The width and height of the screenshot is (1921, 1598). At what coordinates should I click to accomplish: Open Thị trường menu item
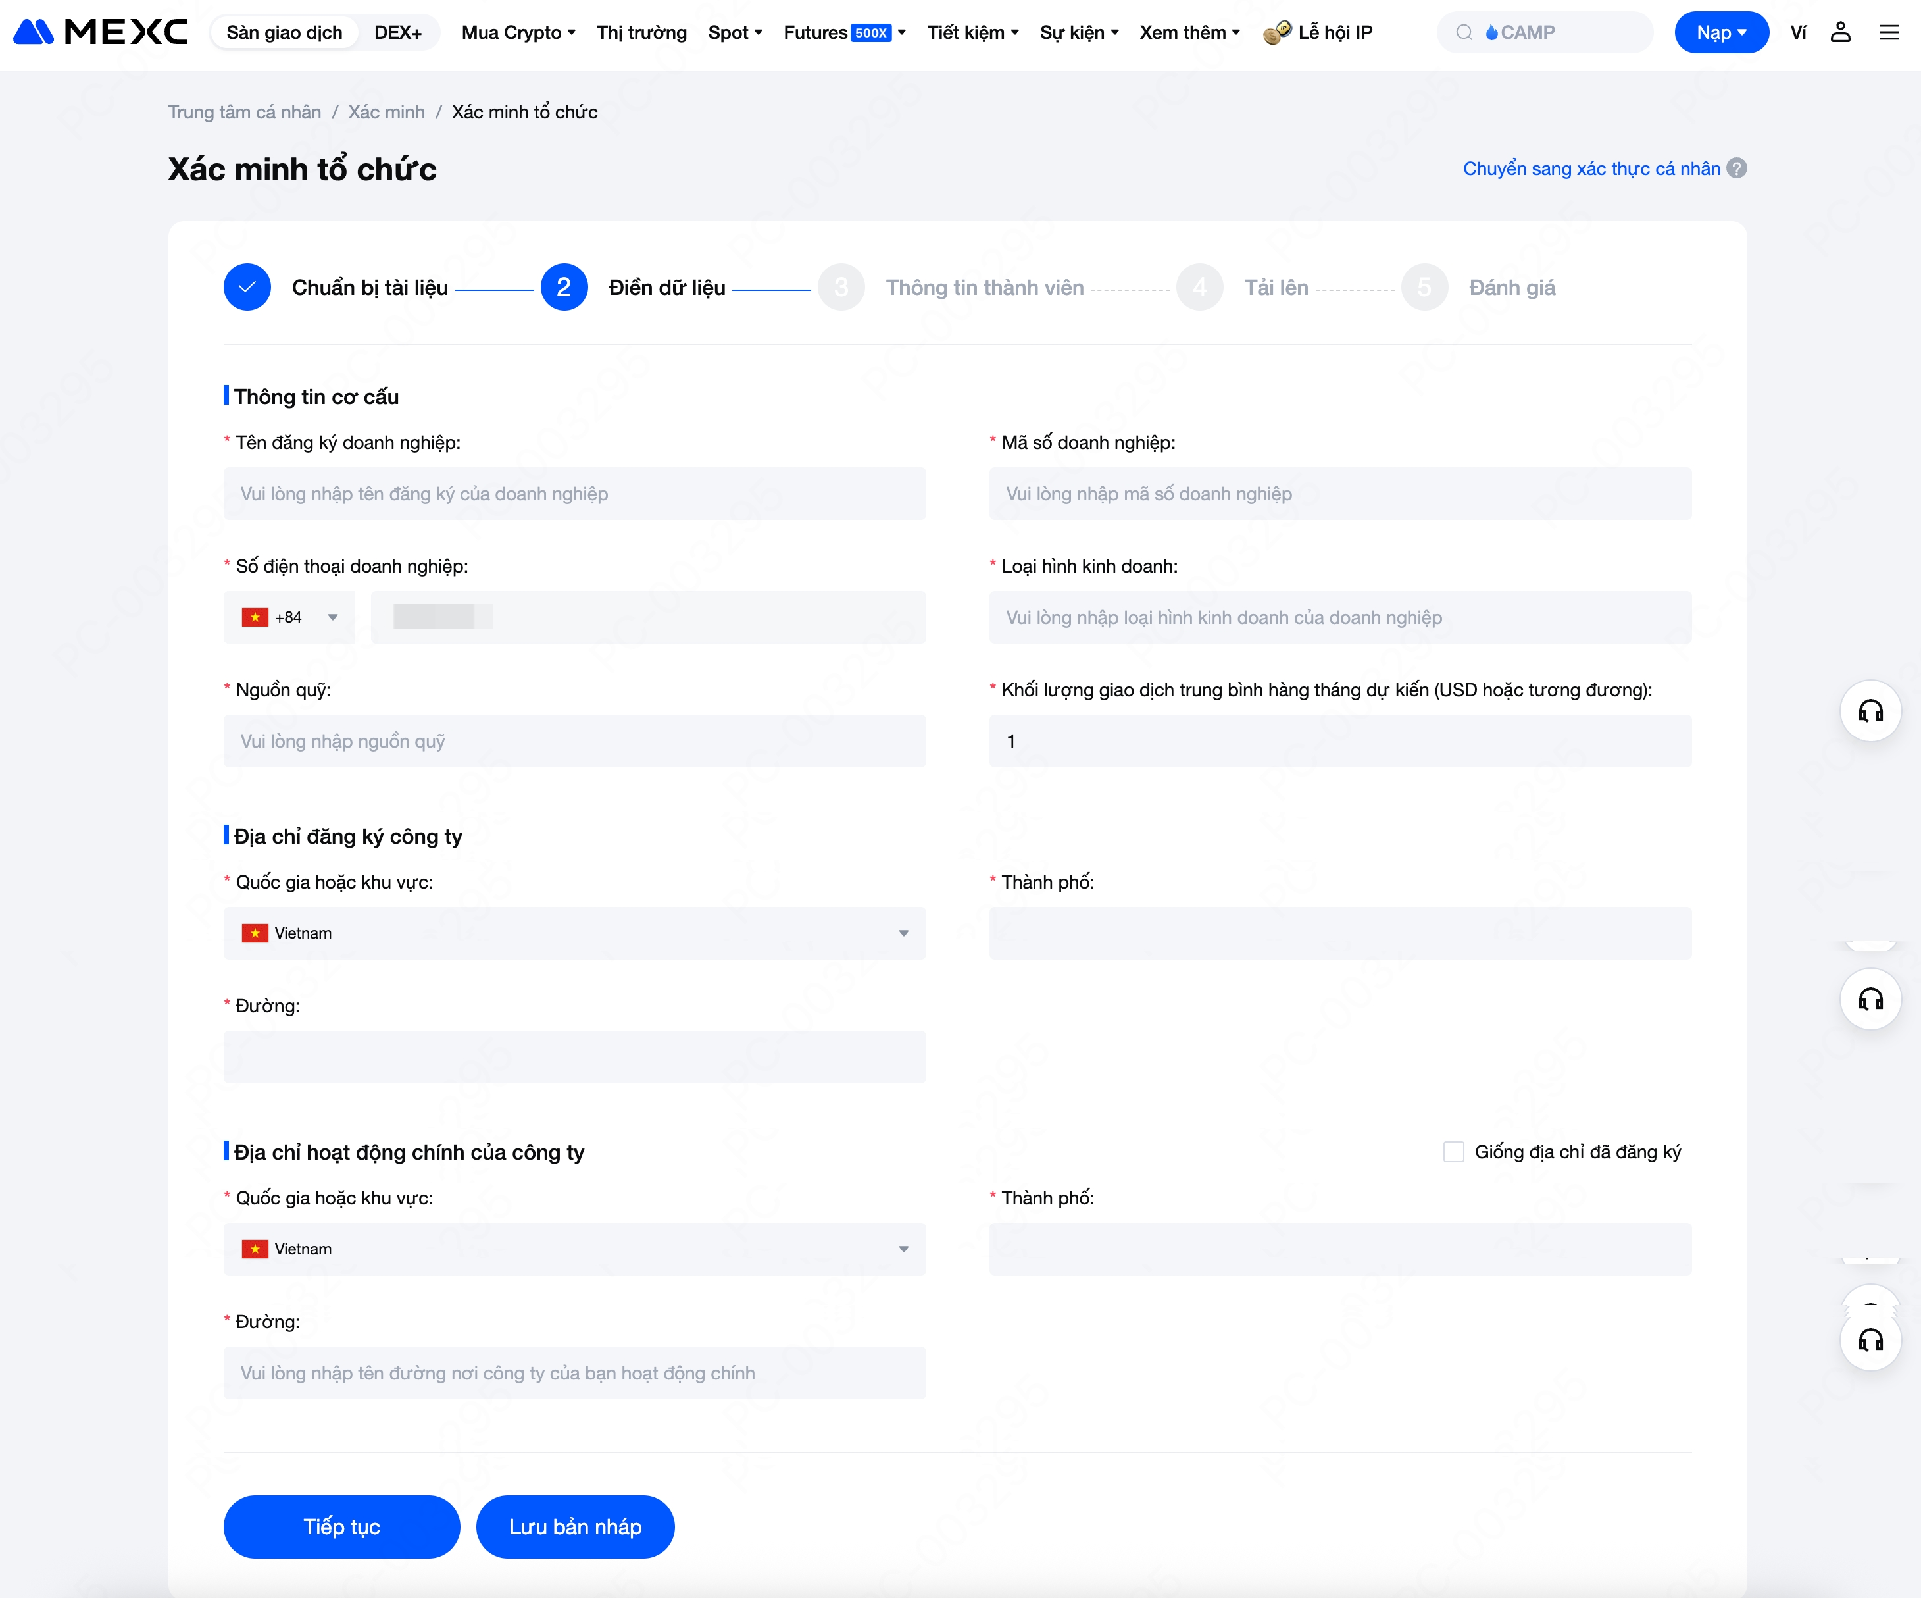[641, 32]
